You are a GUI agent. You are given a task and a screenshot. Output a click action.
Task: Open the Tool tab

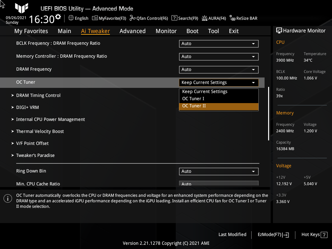tap(213, 31)
